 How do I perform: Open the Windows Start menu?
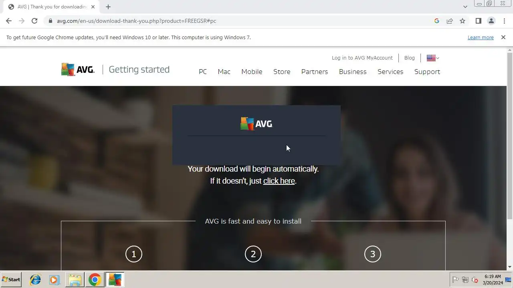coord(11,280)
